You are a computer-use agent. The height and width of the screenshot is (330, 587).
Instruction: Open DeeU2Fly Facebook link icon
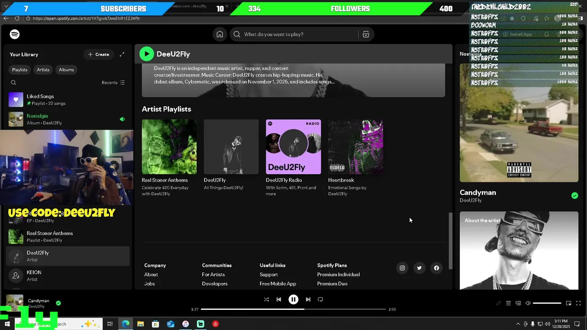437,268
